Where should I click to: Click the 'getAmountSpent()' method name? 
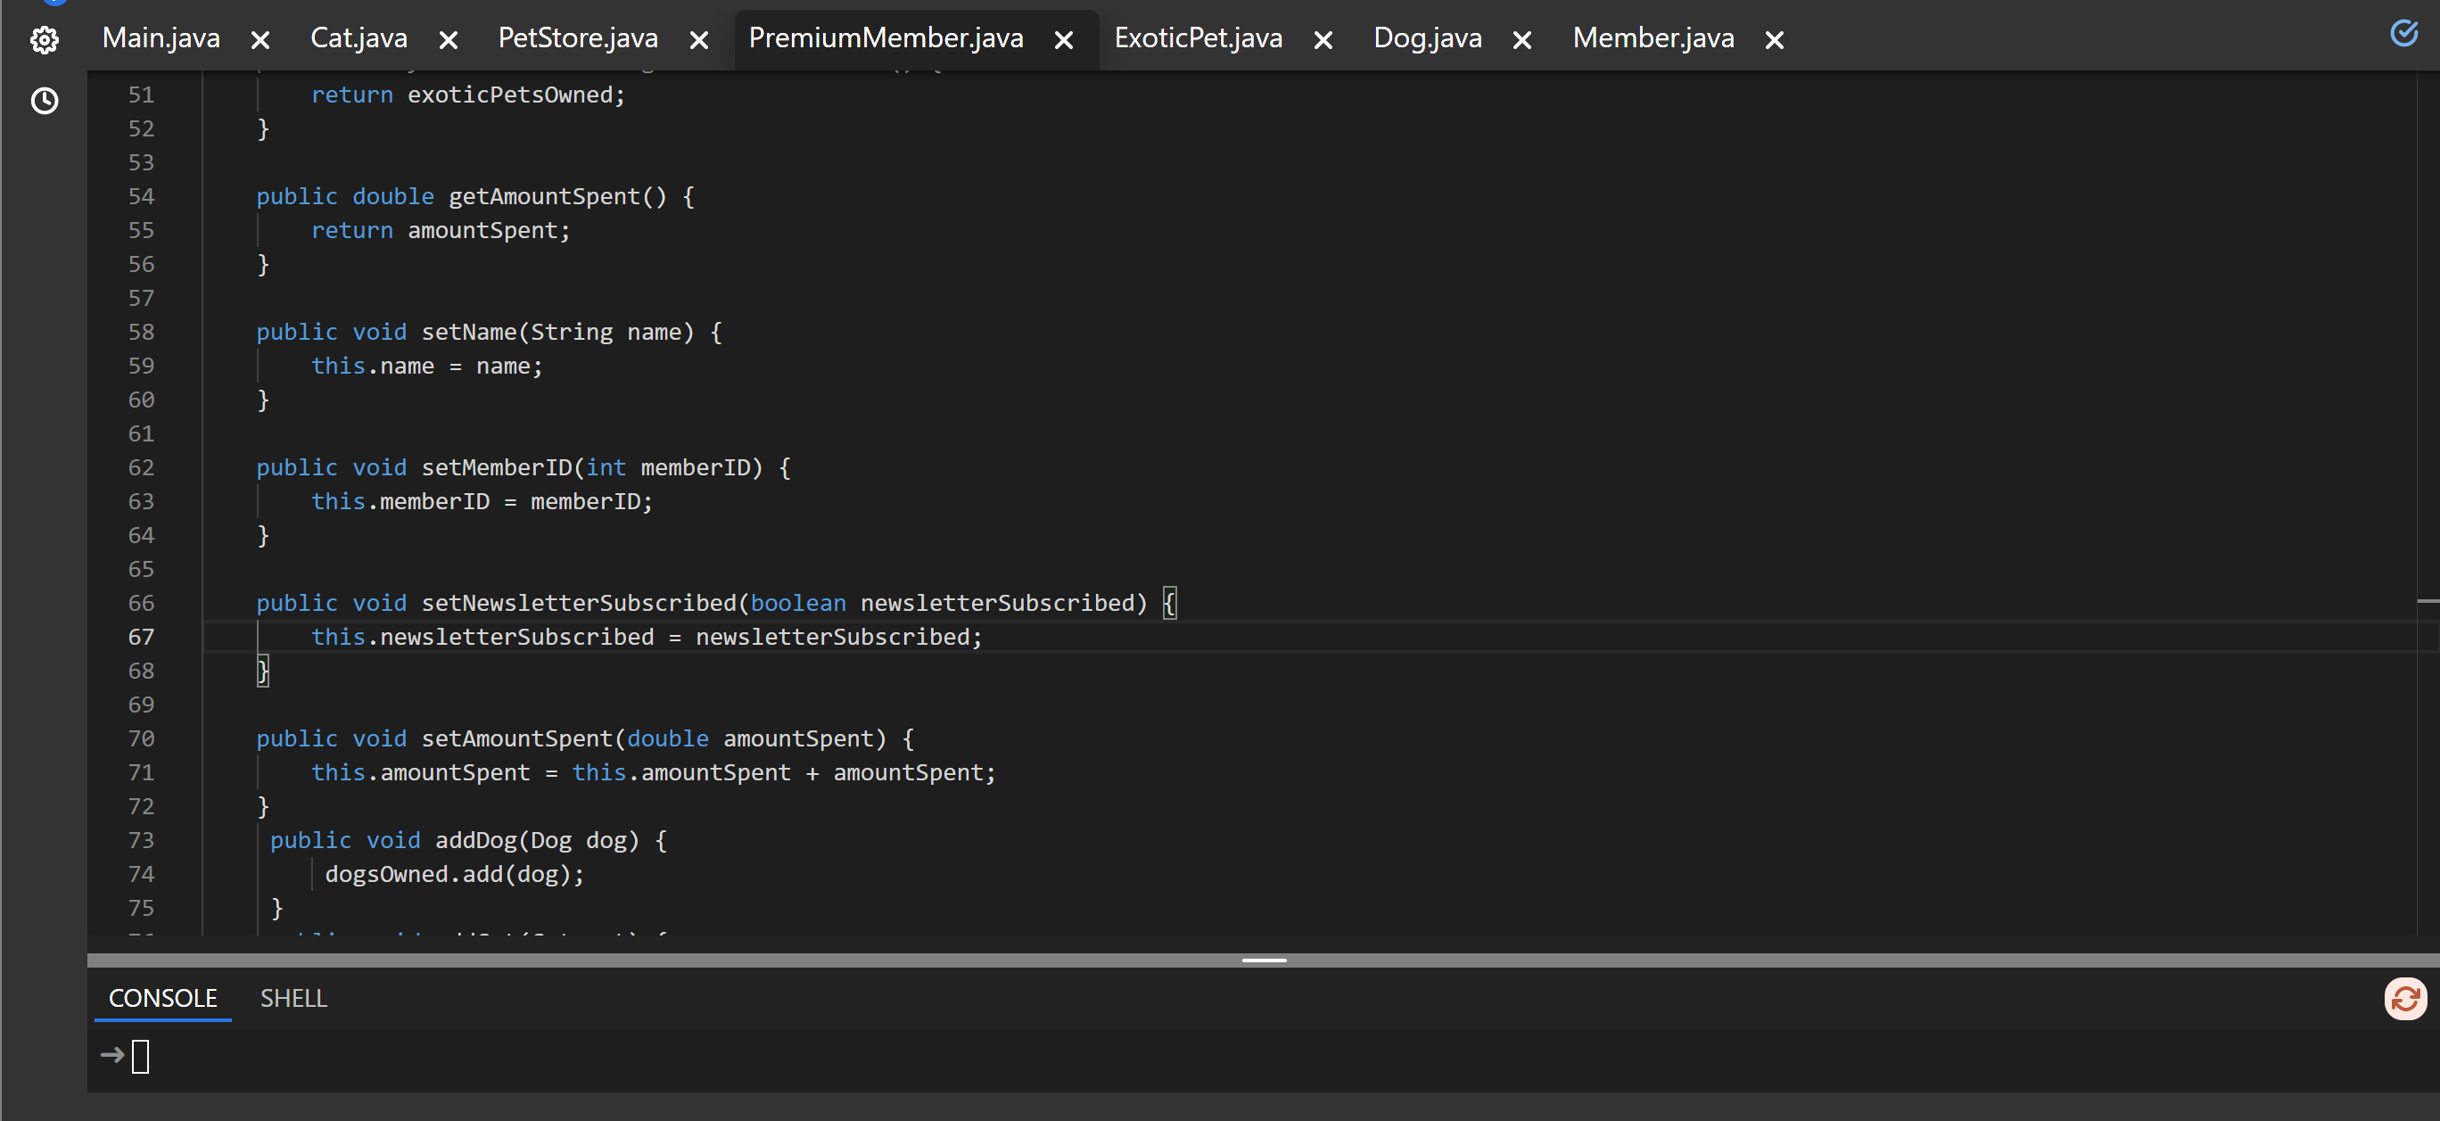[558, 196]
